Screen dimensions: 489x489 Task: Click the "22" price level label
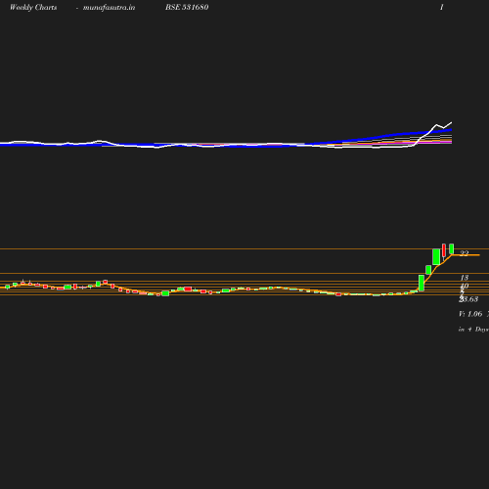point(465,253)
